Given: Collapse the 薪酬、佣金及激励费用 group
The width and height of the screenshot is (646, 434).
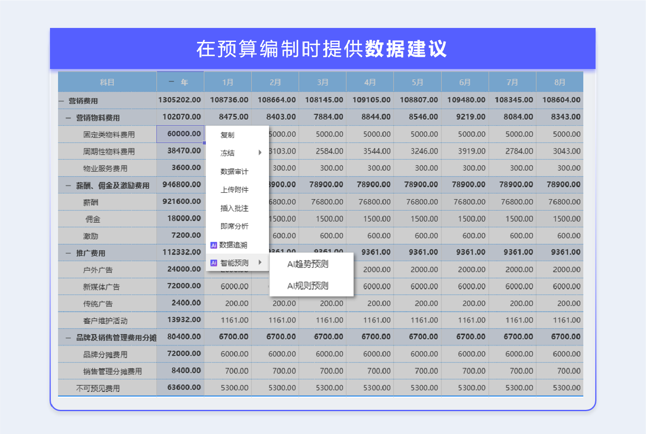Looking at the screenshot, I should click(x=68, y=185).
